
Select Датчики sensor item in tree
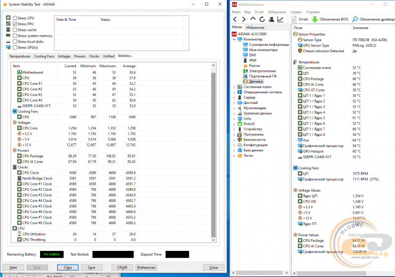tap(253, 82)
